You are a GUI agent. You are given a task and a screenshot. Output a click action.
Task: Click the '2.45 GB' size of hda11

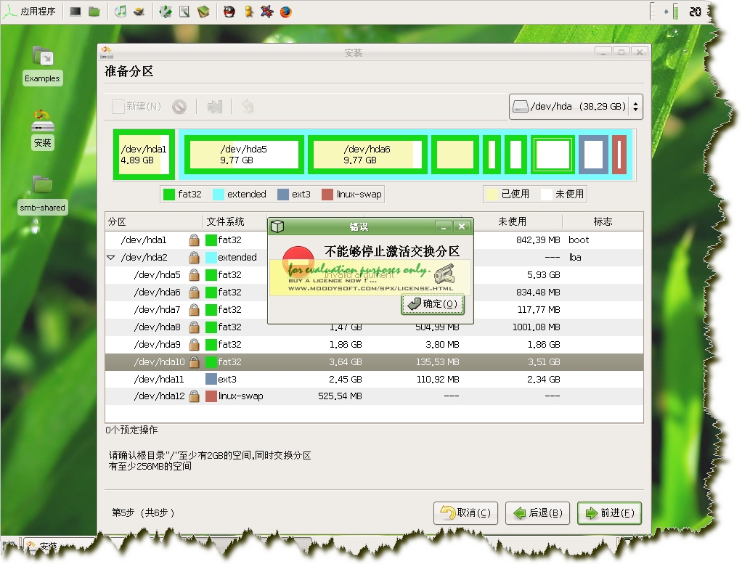346,380
